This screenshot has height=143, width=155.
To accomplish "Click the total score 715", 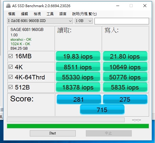I will click(x=102, y=110).
